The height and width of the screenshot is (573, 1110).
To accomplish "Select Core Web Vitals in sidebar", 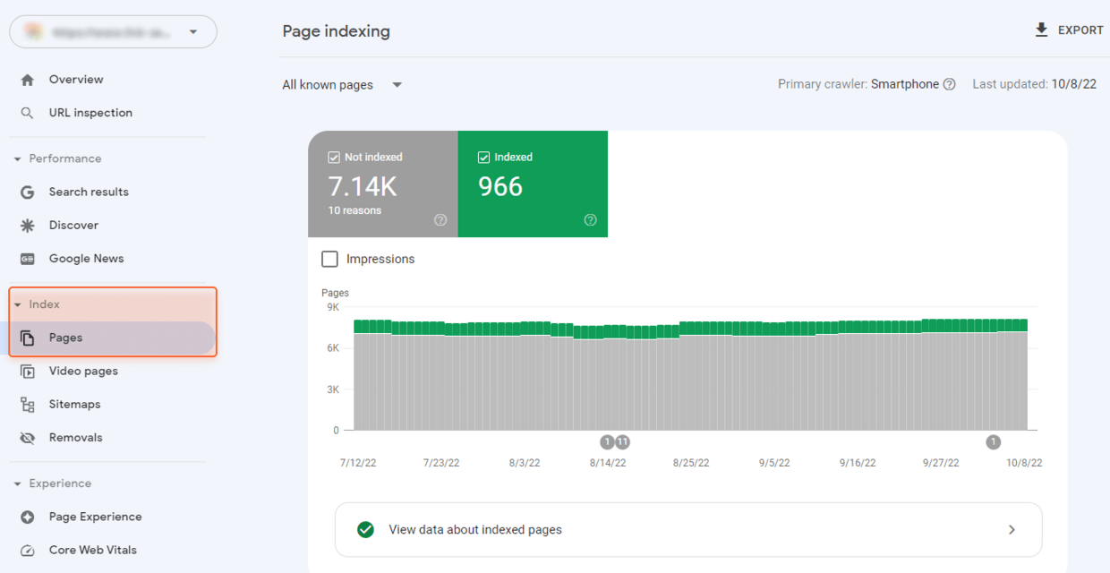I will tap(30, 550).
